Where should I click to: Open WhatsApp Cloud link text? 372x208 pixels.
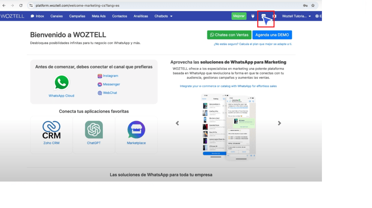61,96
